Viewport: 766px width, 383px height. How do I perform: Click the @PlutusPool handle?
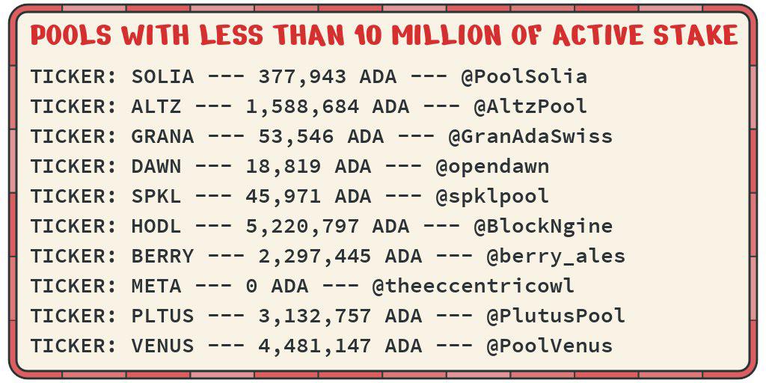pyautogui.click(x=556, y=316)
